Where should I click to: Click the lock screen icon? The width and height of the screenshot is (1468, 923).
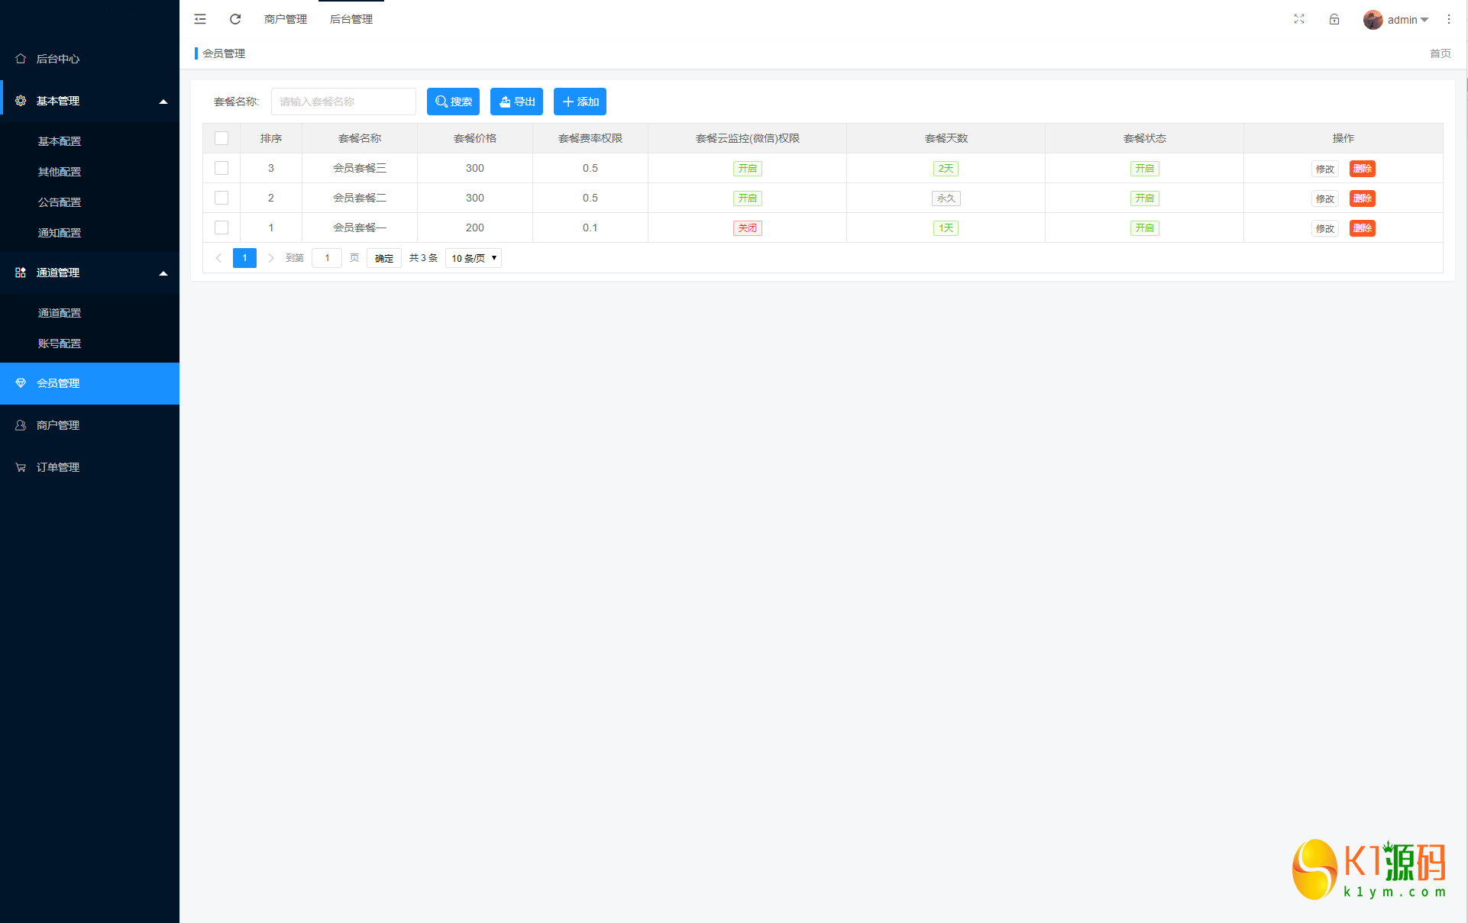tap(1334, 19)
